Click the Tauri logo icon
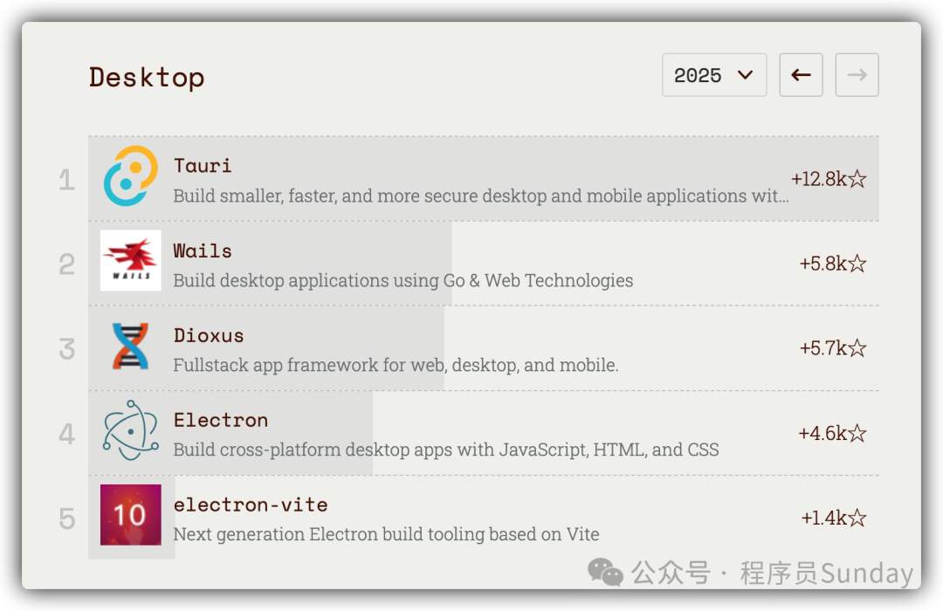The height and width of the screenshot is (611, 943). click(131, 176)
